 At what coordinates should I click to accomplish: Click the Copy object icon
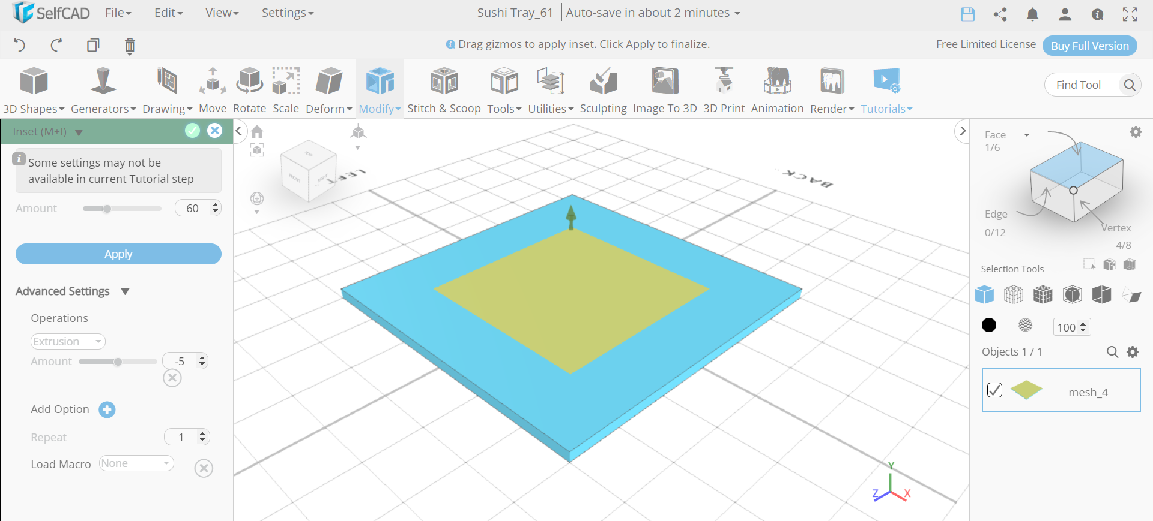coord(93,45)
